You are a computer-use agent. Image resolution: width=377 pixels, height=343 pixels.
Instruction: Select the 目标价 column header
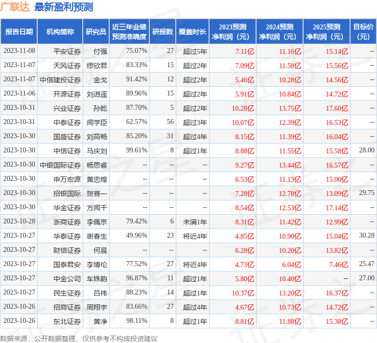pyautogui.click(x=363, y=31)
